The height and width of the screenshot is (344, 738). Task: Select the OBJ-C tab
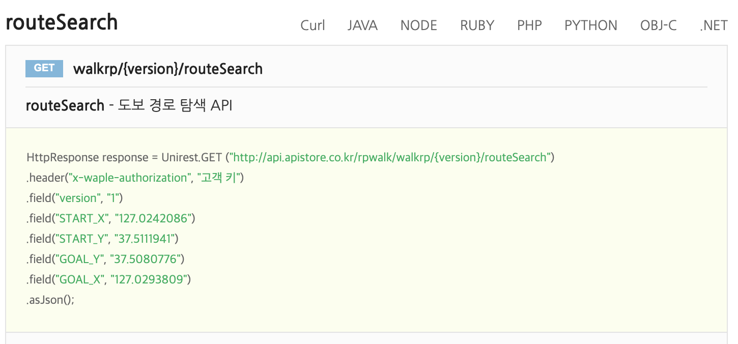658,25
